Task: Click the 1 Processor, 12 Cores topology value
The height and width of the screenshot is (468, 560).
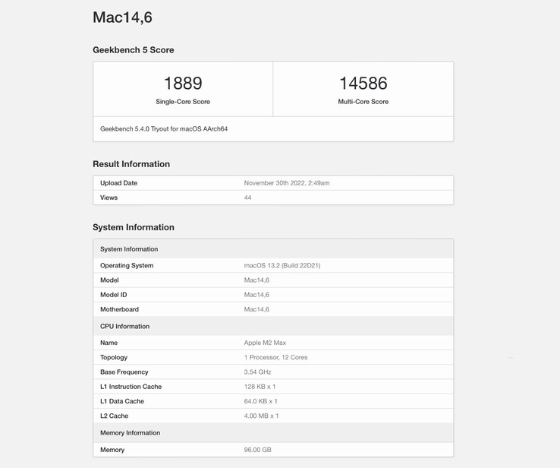Action: (275, 357)
